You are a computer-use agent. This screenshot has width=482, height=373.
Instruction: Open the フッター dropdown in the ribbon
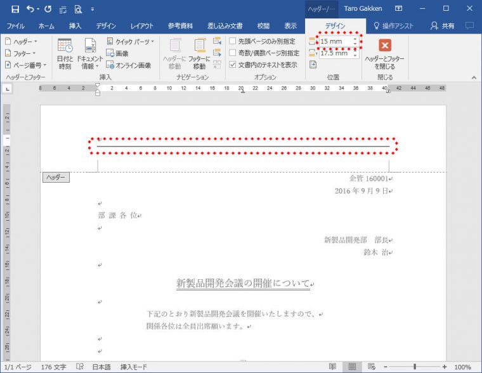20,53
